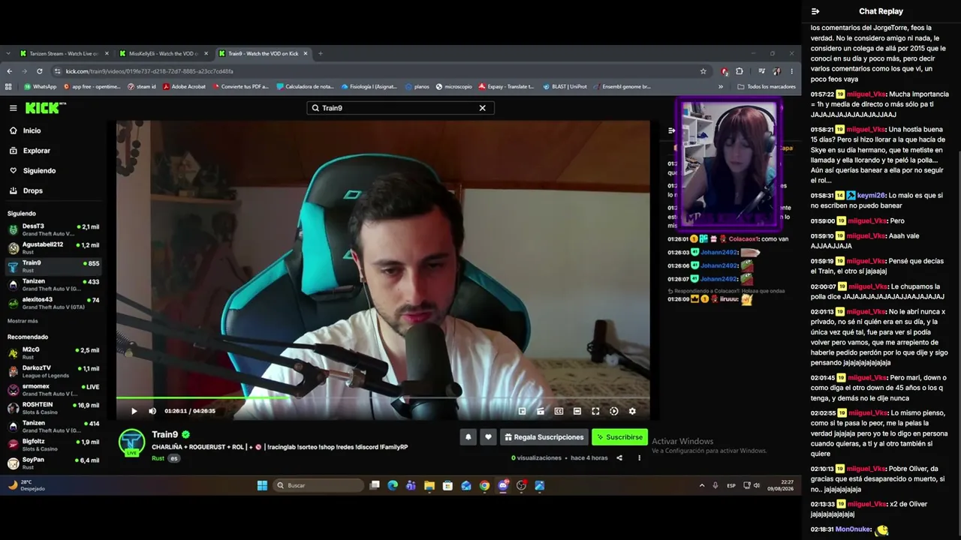Open the weather widget on taskbar
The image size is (961, 540).
(27, 485)
